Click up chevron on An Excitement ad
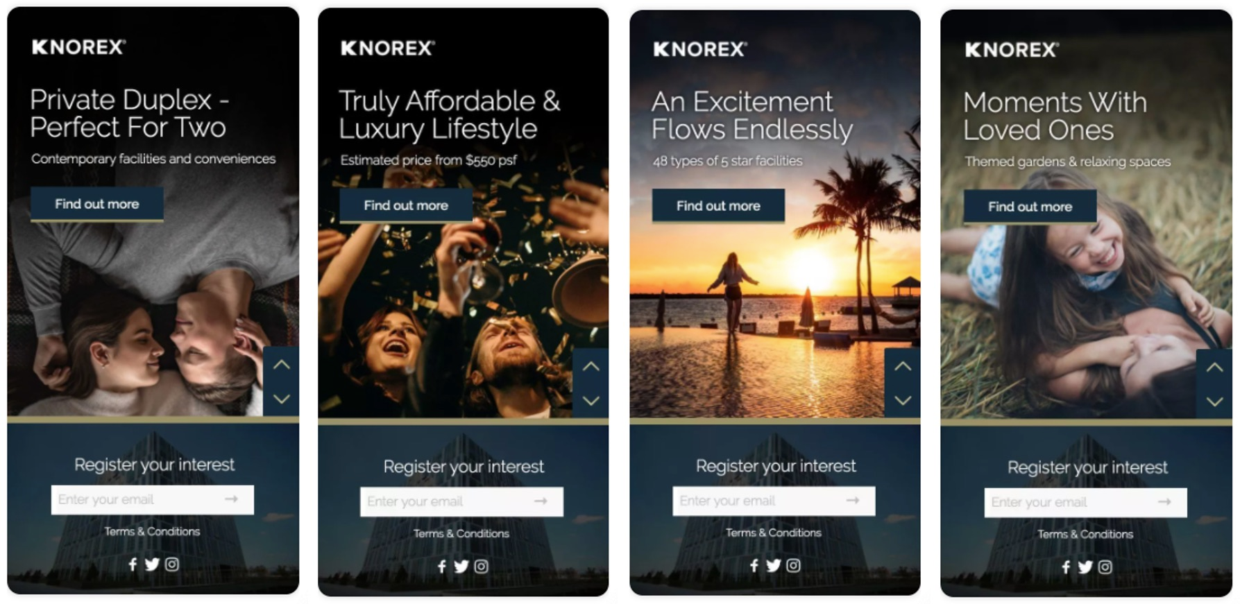Viewport: 1240px width, 604px height. tap(903, 366)
